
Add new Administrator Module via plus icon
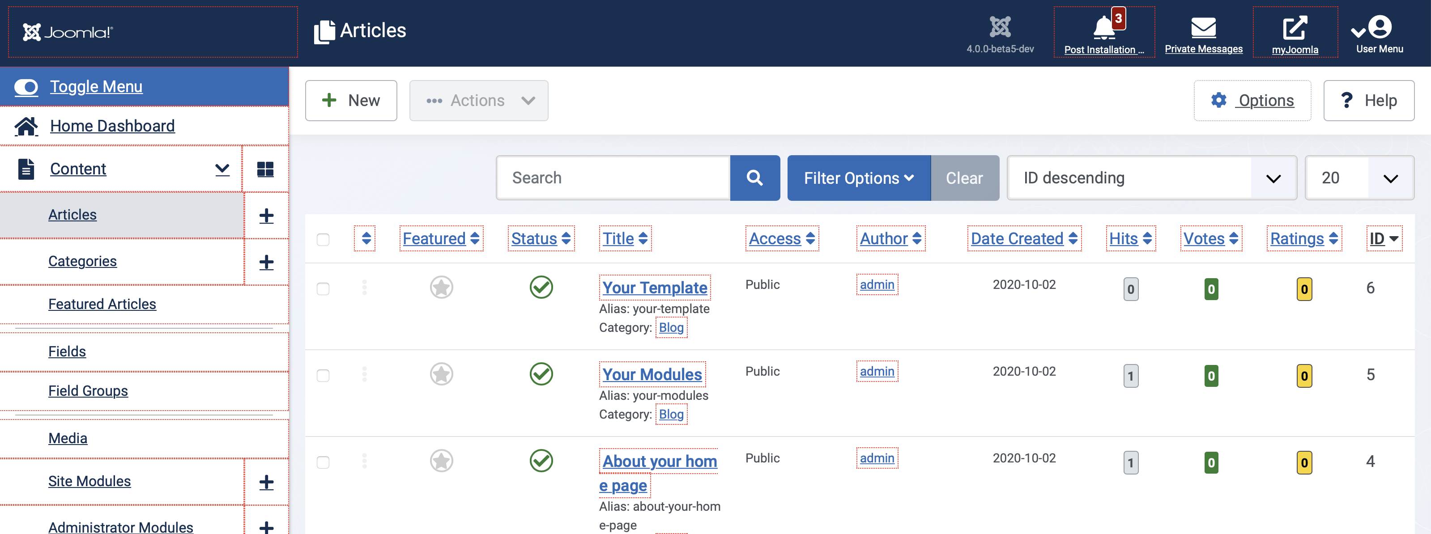pos(266,527)
